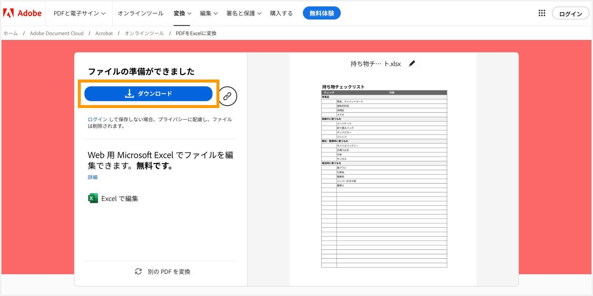Click the refresh icon for another PDF
The image size is (593, 296).
[138, 272]
